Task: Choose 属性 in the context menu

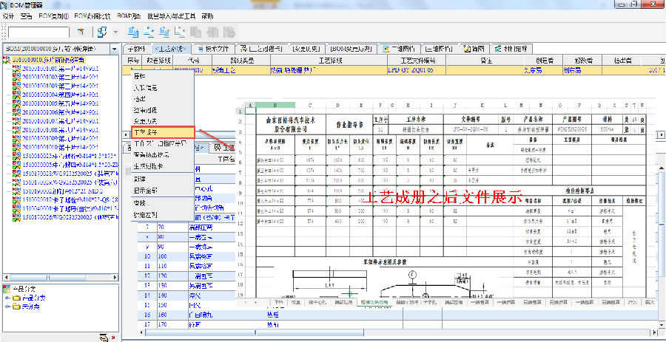Action: click(x=139, y=76)
